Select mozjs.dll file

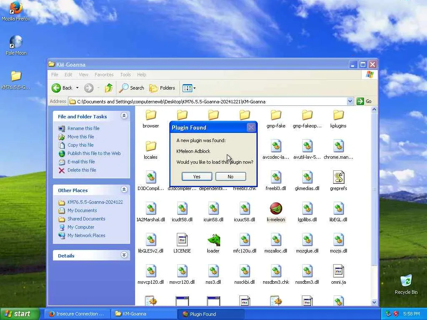(x=338, y=243)
